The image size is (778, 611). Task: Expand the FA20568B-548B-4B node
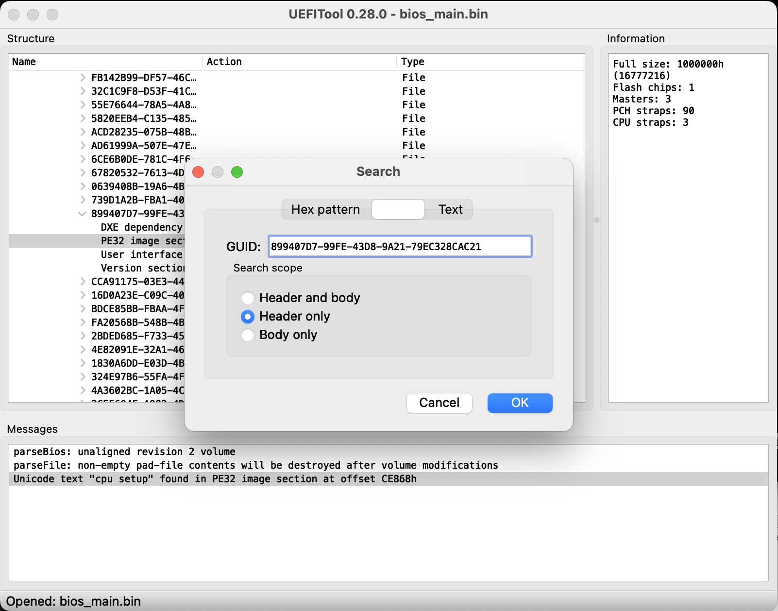click(83, 322)
